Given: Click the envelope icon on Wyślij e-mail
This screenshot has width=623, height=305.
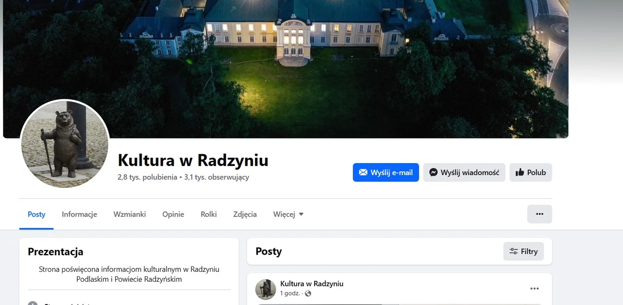Looking at the screenshot, I should pos(363,173).
